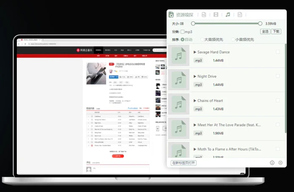Expand the Savage Hard Dance play triangle
Screen dimensions: 294x192
click(x=195, y=52)
